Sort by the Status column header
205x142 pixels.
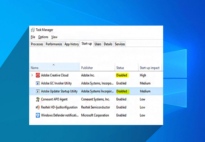pos(127,67)
